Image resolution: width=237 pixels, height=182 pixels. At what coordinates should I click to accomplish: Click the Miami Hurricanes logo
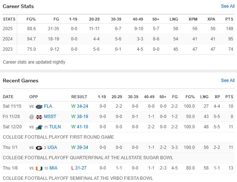(39, 168)
